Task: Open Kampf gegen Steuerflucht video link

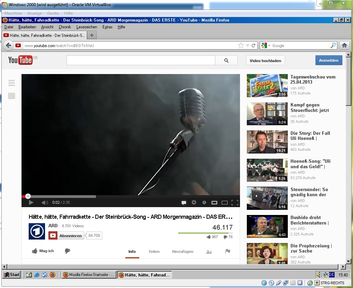Action: pos(310,107)
